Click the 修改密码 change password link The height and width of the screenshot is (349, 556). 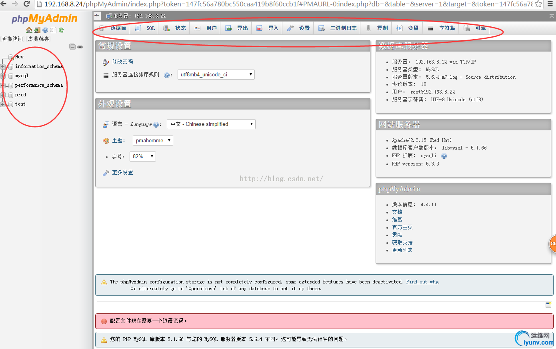coord(122,62)
